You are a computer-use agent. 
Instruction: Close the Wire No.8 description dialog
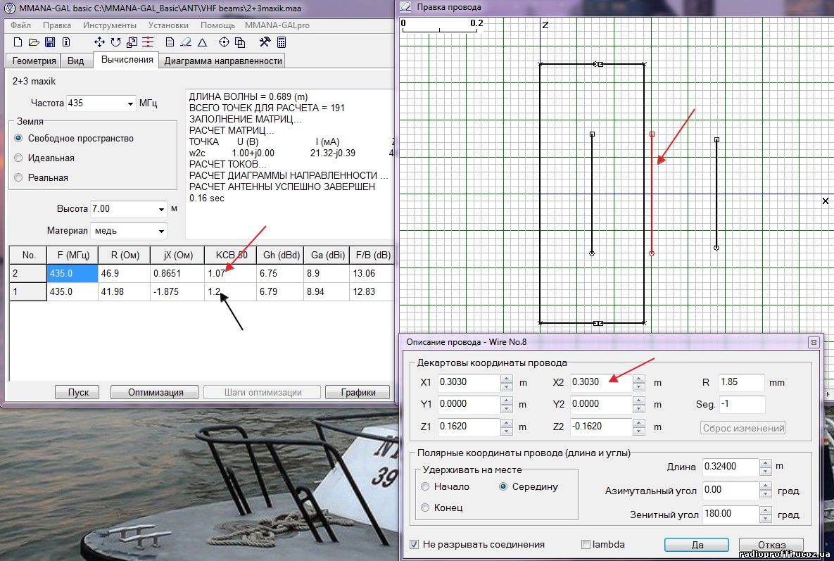tap(814, 343)
